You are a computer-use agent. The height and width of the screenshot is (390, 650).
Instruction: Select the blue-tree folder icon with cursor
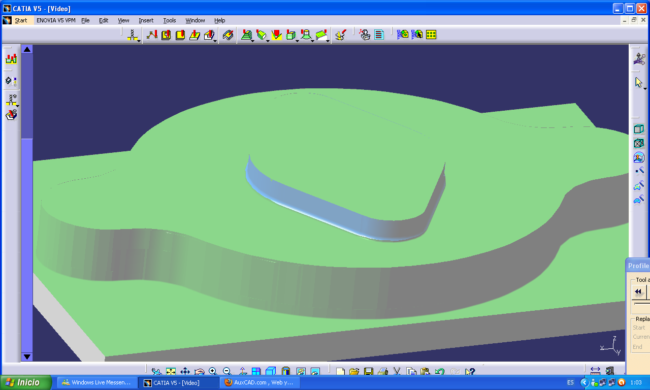click(417, 35)
